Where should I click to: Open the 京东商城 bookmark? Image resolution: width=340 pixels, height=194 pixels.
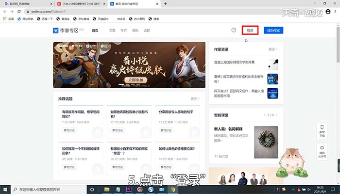coord(81,19)
